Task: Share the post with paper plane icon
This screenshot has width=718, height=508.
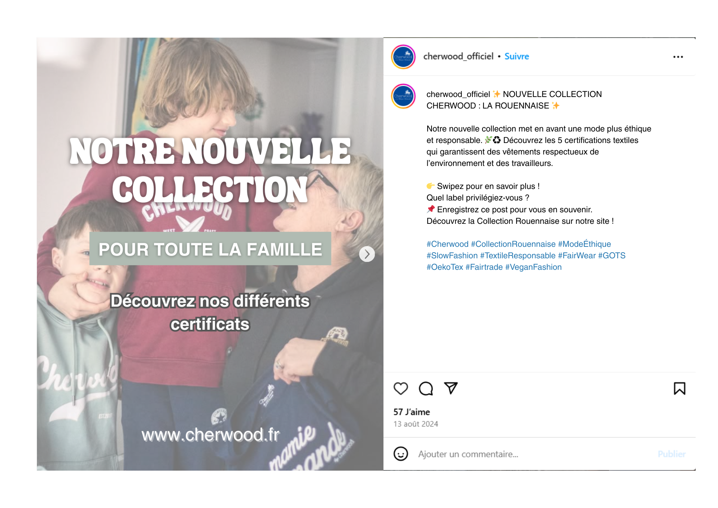Action: pos(451,388)
